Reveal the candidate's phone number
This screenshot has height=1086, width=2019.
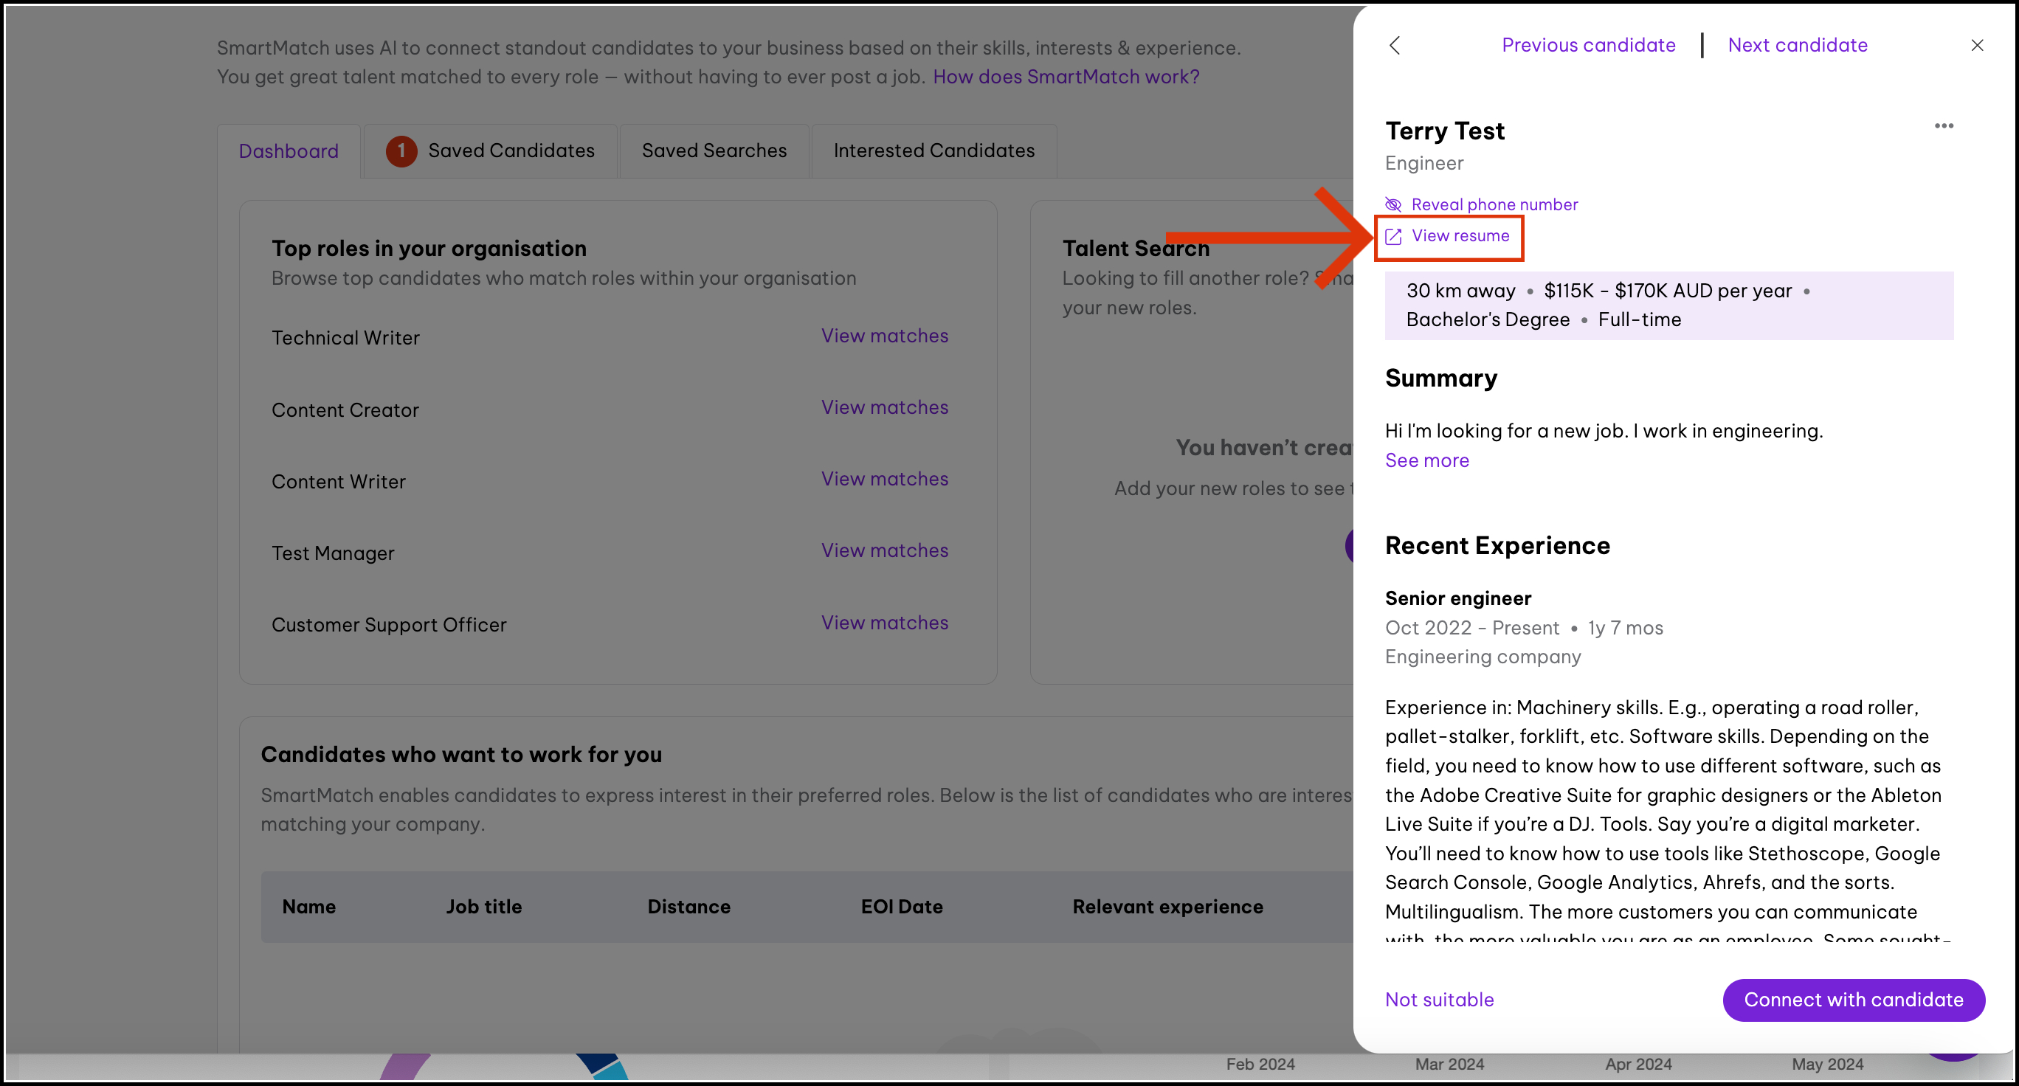(1494, 204)
